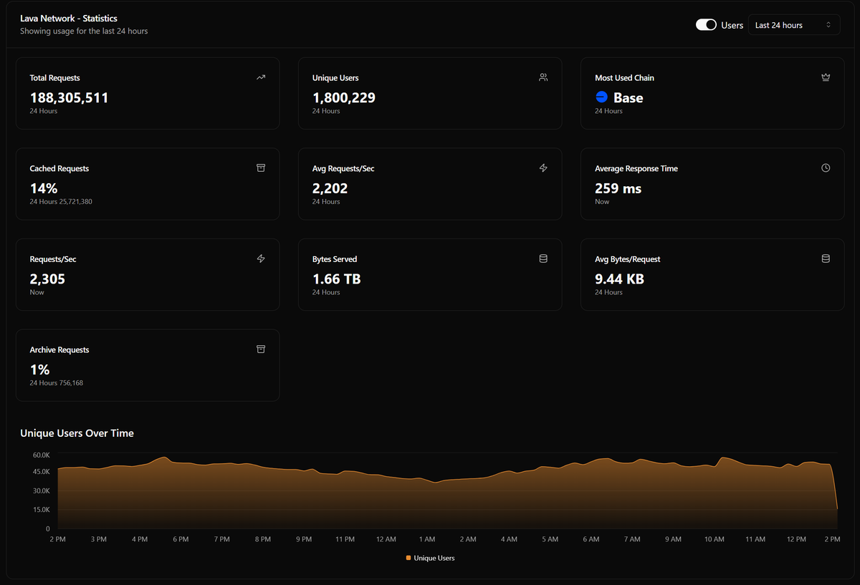Screen dimensions: 860x585
Task: Click the Avg Bytes/Request card label
Action: [628, 259]
